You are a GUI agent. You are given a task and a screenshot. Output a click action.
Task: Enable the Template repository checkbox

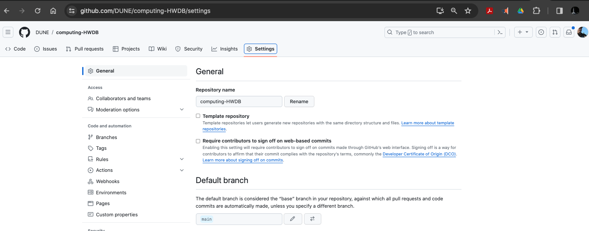pyautogui.click(x=198, y=116)
